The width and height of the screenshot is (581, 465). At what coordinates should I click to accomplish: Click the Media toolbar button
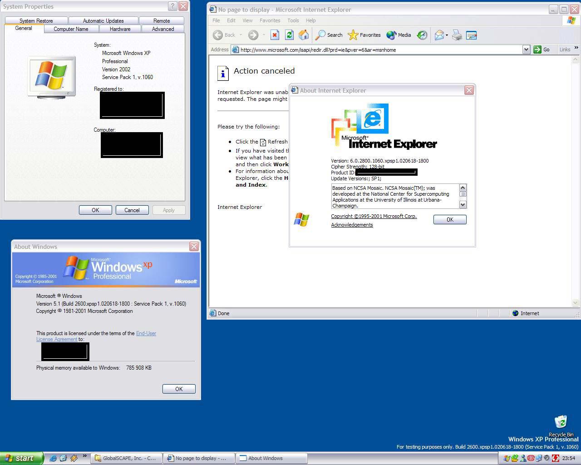coord(399,35)
